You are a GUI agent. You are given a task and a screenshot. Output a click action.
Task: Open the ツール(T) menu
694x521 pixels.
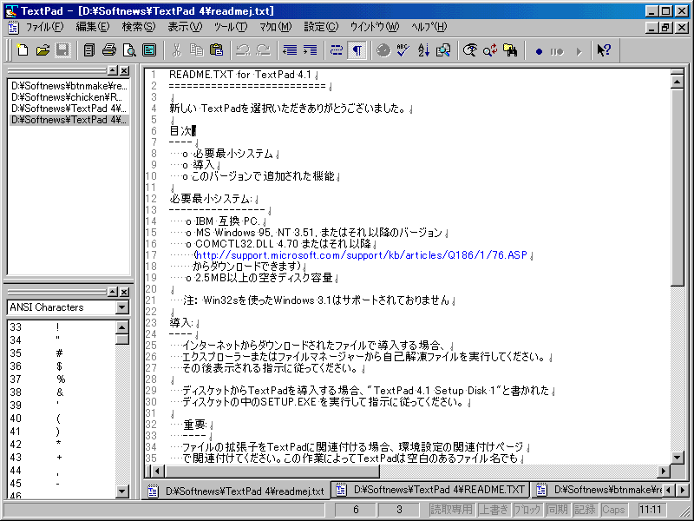click(231, 27)
